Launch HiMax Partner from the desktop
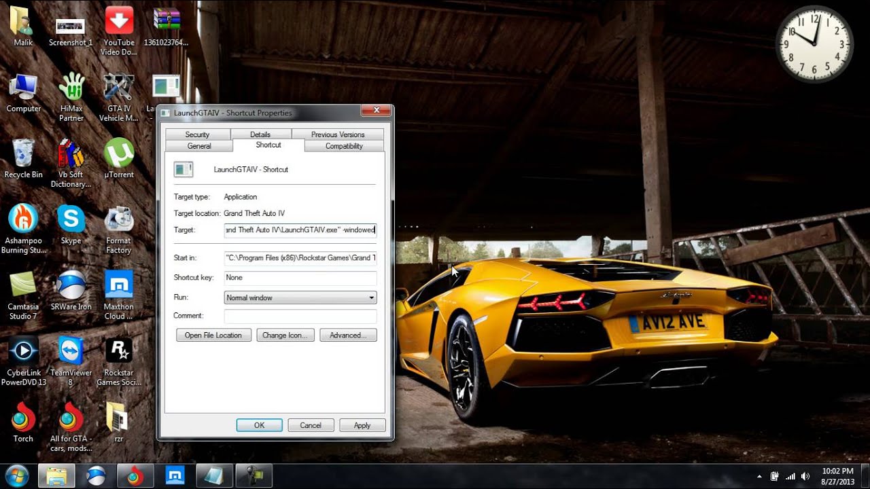The height and width of the screenshot is (489, 870). click(71, 97)
